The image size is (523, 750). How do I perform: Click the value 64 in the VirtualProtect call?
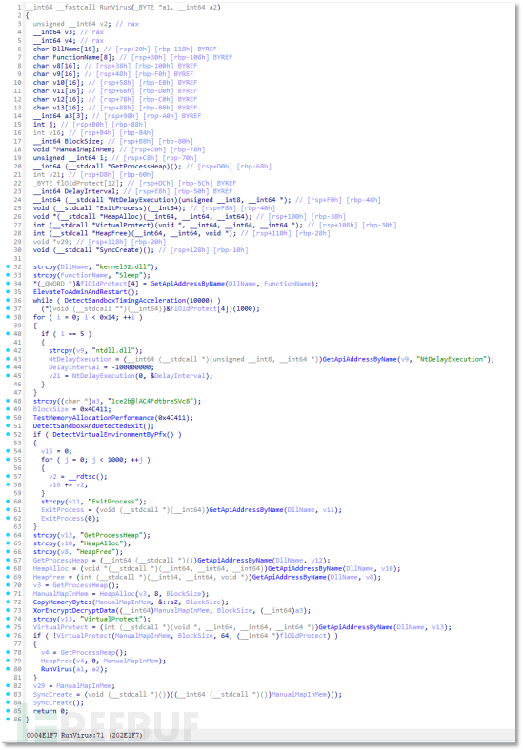point(227,636)
